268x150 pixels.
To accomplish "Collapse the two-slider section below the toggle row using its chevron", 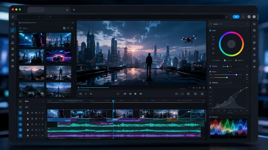I will [x=247, y=72].
